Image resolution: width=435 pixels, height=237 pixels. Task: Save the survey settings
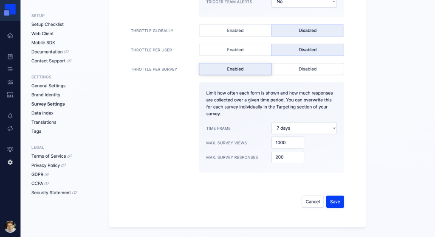click(x=335, y=201)
